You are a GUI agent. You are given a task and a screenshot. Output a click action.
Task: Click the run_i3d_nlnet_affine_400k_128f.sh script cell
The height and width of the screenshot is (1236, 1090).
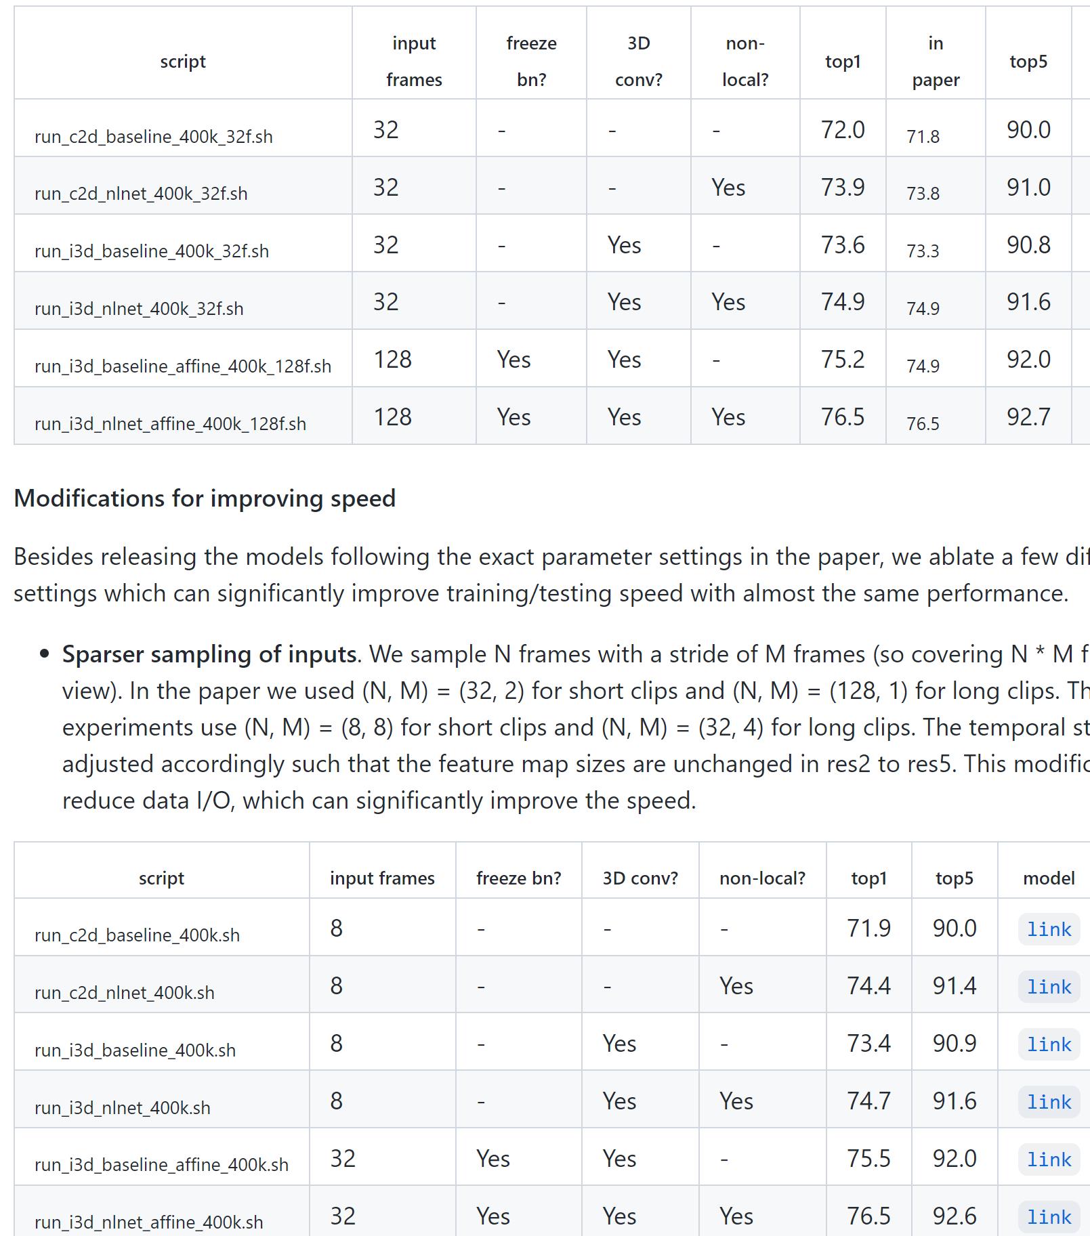point(170,424)
